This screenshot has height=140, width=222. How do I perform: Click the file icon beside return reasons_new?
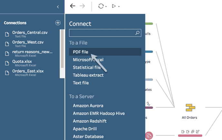7,53
